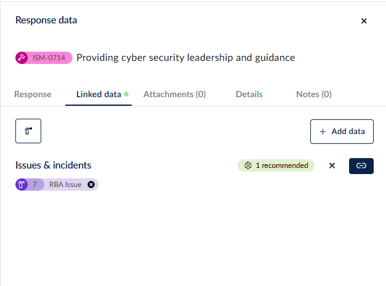The image size is (386, 286).
Task: Click the purple issue icon on chip 7
Action: click(x=22, y=185)
